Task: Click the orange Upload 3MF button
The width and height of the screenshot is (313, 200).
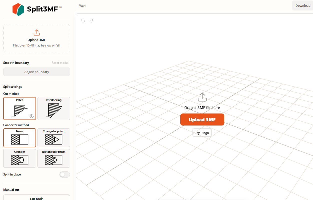Action: [x=202, y=119]
